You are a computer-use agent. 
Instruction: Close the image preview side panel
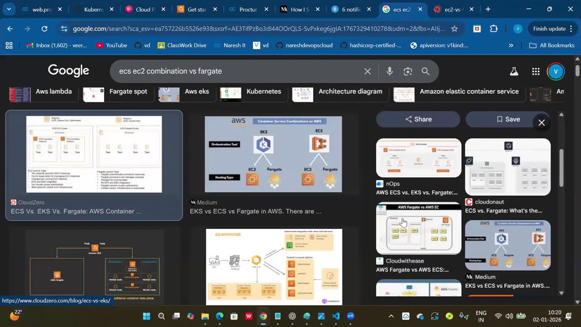[542, 123]
